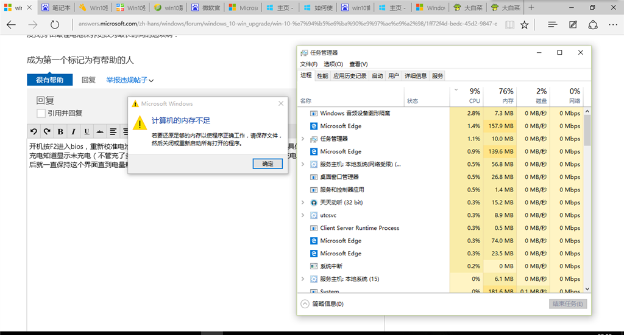This screenshot has width=624, height=335.
Task: Select 服务和控制器应用 process
Action: 441,189
